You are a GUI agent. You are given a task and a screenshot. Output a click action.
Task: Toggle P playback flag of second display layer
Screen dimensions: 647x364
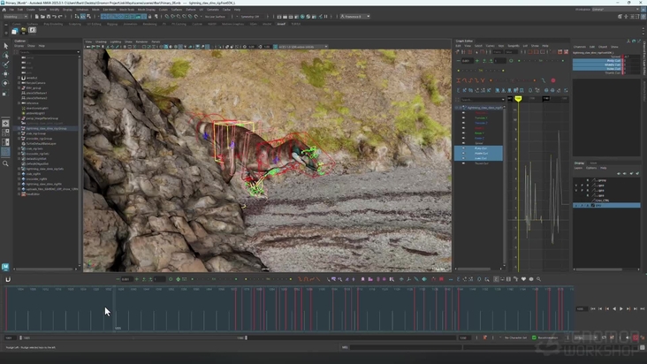click(582, 185)
